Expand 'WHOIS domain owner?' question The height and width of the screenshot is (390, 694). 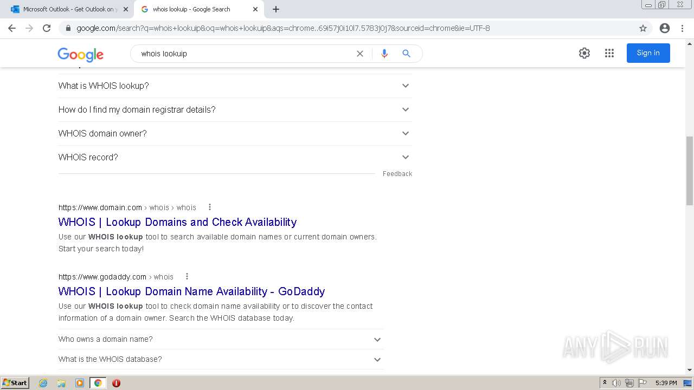point(235,133)
